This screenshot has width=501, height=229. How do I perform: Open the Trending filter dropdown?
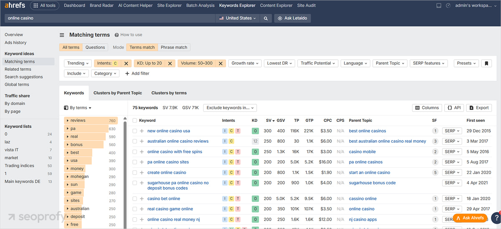click(x=78, y=63)
